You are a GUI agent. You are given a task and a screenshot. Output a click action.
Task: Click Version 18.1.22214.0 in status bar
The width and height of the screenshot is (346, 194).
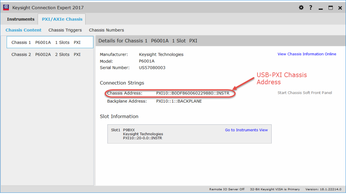(323, 189)
